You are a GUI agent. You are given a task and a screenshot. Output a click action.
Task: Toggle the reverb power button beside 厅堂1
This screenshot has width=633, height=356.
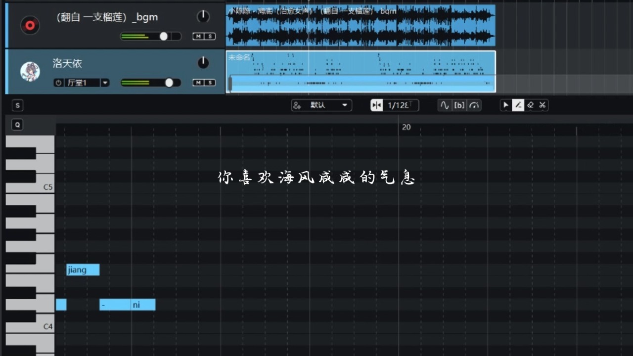(x=59, y=83)
